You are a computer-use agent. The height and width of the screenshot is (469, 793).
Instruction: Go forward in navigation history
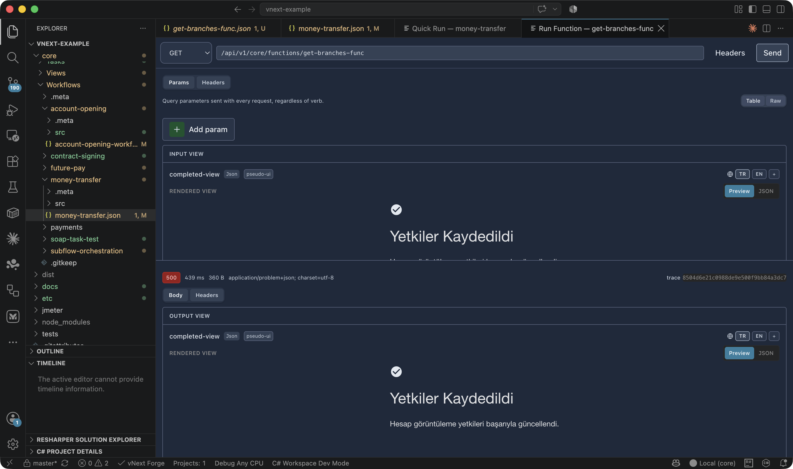point(252,9)
